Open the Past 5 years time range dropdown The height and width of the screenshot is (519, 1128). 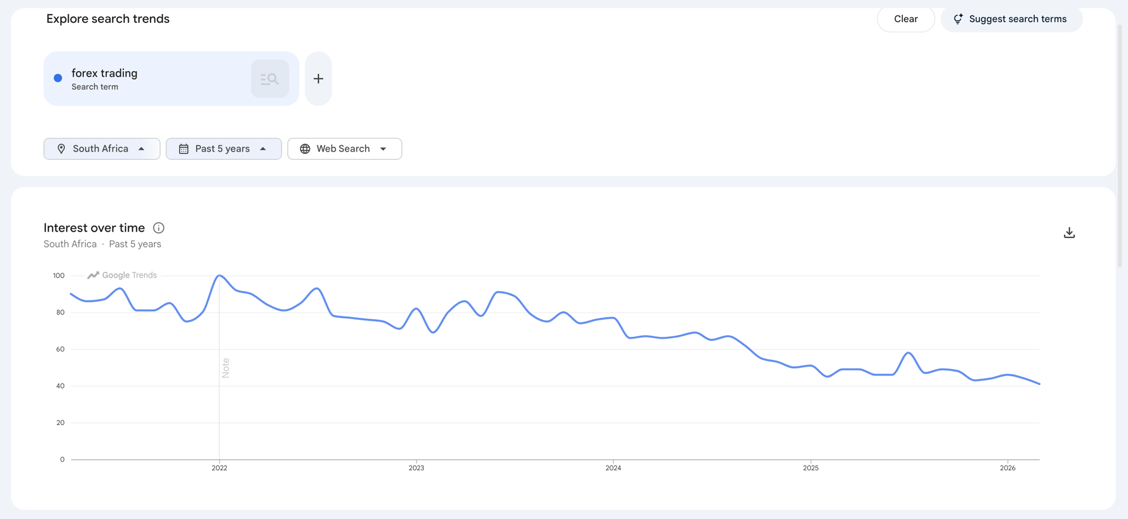point(224,149)
